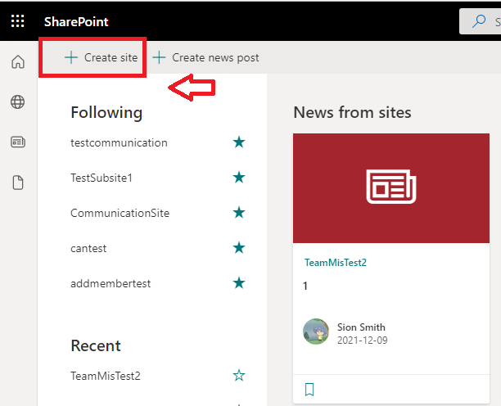The height and width of the screenshot is (406, 501).
Task: Click Sion Smith's avatar picture
Action: point(316,332)
